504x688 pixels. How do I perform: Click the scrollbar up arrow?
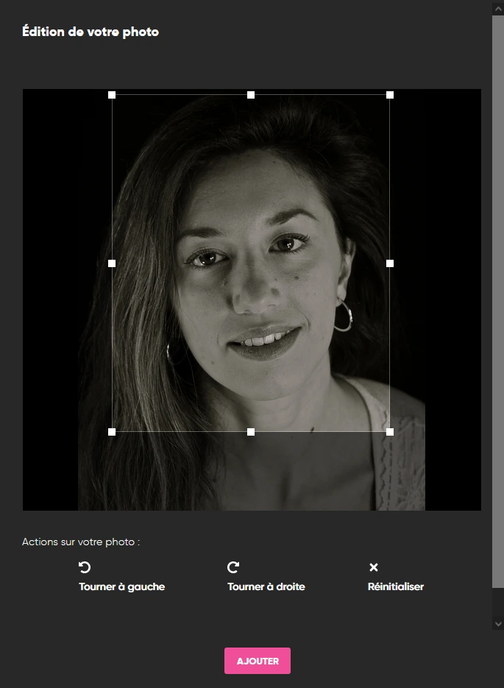(x=498, y=9)
